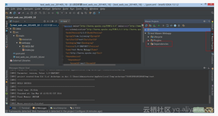The image size is (218, 116).
Task: Click Find magnifier icon in toolbar
Action: click(x=40, y=13)
